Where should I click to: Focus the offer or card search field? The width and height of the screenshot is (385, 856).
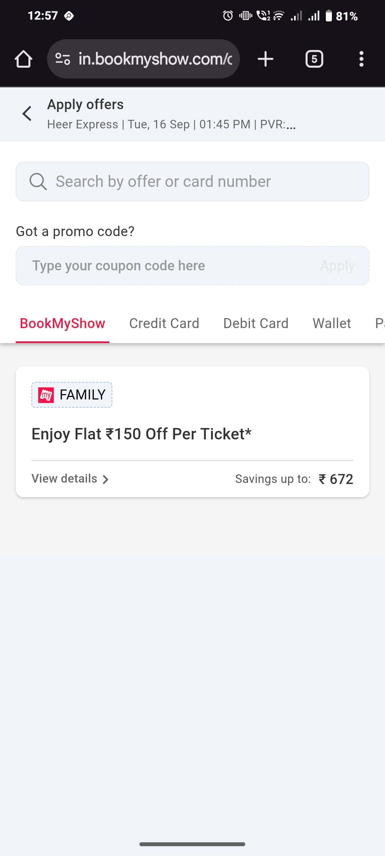tap(192, 182)
